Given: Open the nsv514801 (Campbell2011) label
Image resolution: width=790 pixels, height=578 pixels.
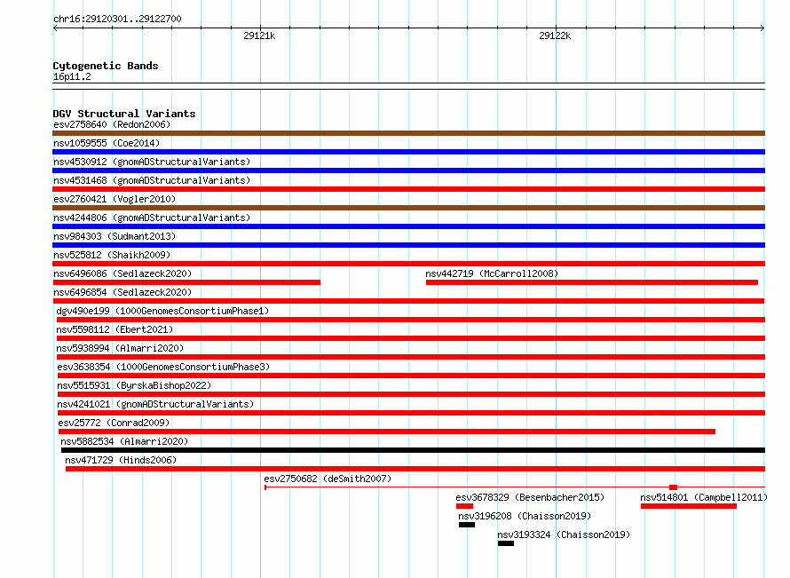Looking at the screenshot, I should 704,497.
